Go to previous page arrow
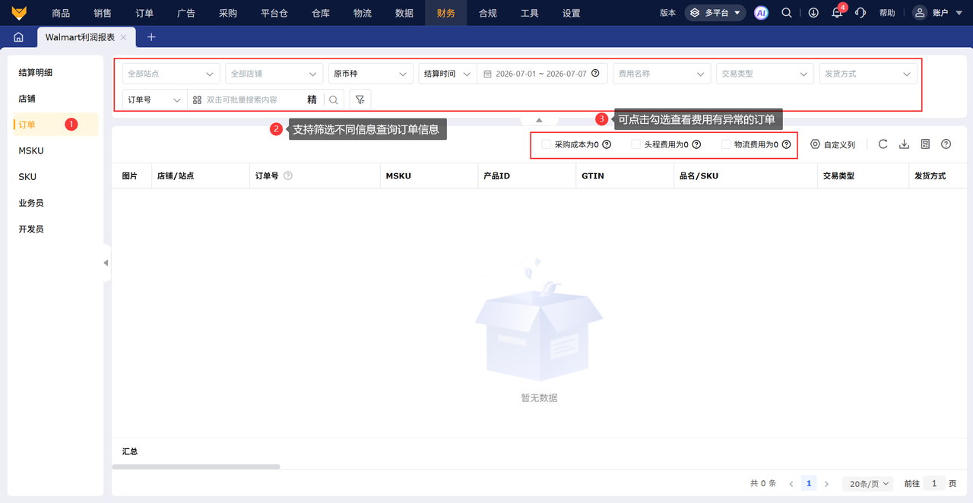 (x=791, y=484)
